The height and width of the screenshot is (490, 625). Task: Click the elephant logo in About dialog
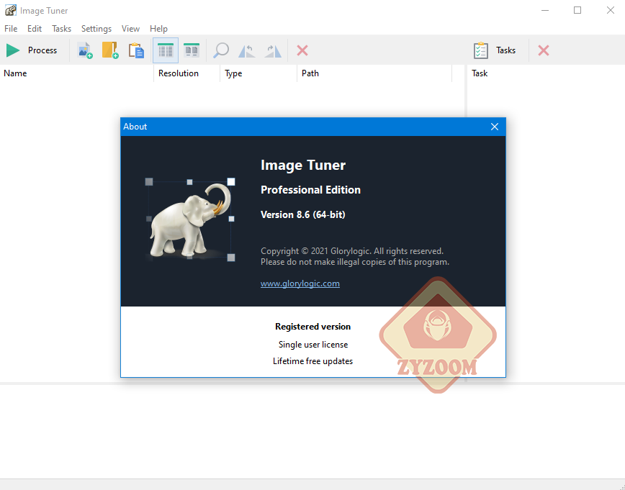pos(191,220)
